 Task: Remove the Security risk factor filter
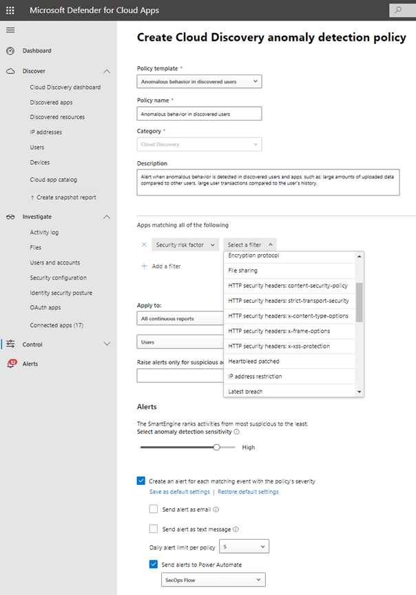point(144,244)
